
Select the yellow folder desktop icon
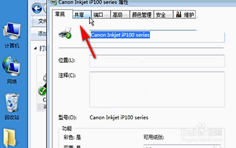[9, 138]
